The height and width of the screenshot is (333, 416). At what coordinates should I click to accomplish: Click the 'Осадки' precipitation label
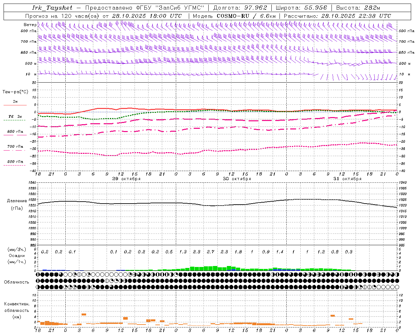click(17, 256)
